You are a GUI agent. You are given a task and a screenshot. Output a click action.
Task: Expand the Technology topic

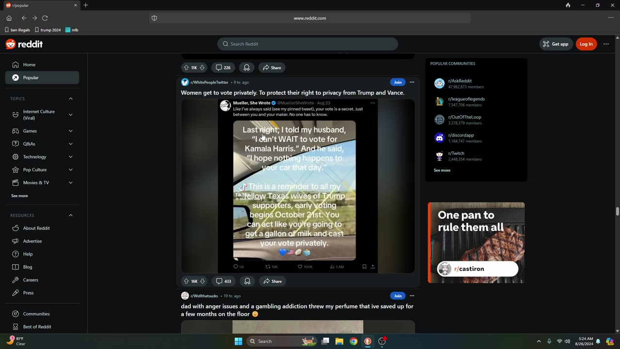click(71, 157)
